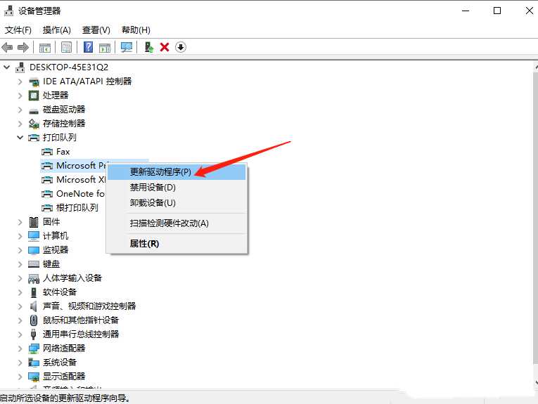This screenshot has height=404, width=538.
Task: Click the 打印队列 printer icon
Action: tap(34, 138)
